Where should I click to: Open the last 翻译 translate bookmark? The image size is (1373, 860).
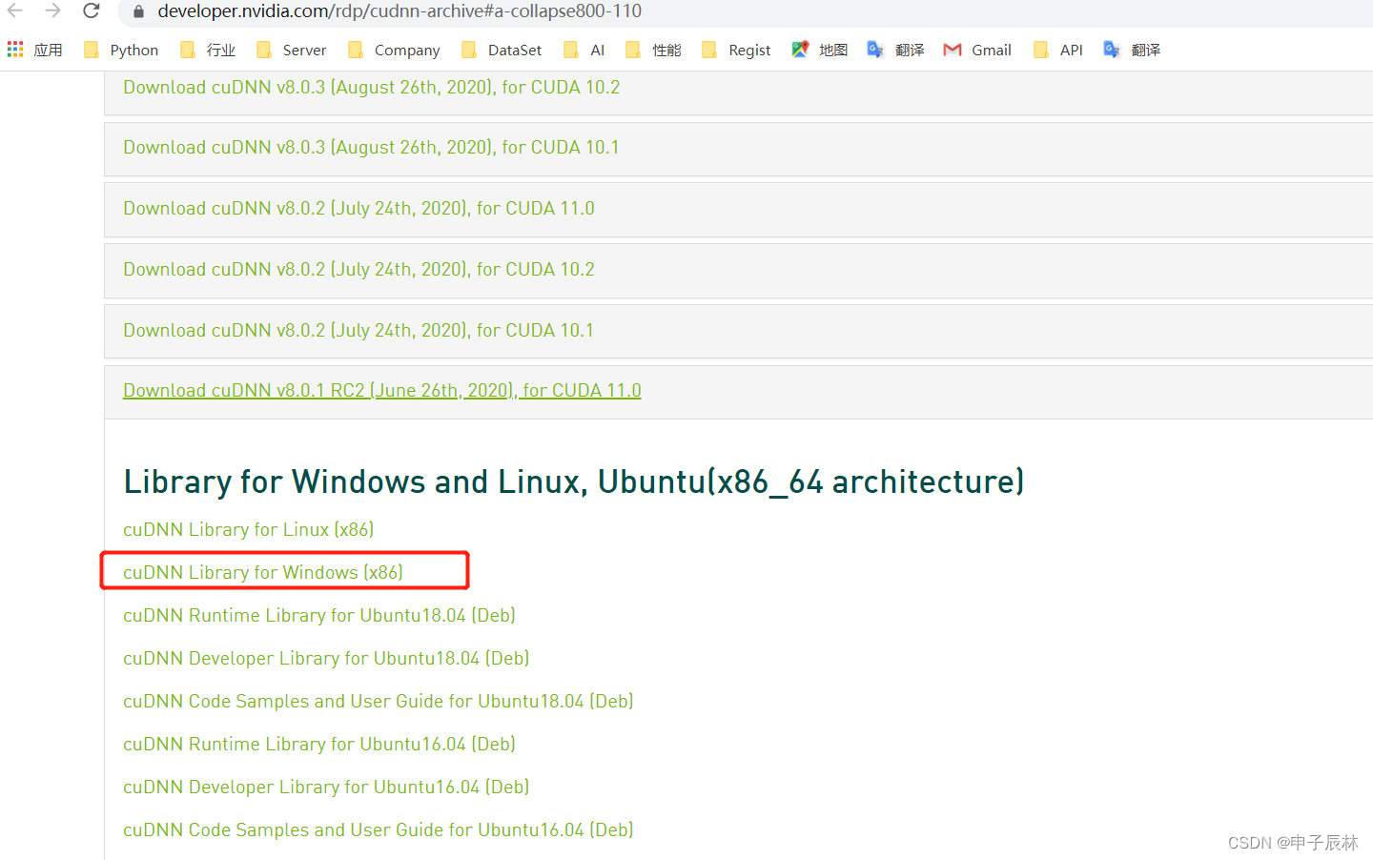coord(1132,50)
